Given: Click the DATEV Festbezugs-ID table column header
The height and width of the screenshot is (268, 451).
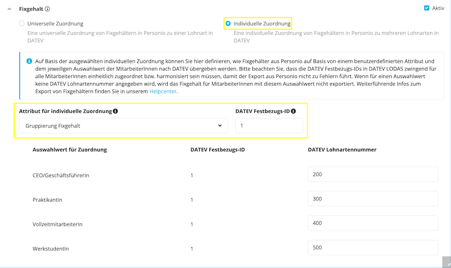Looking at the screenshot, I should point(217,150).
